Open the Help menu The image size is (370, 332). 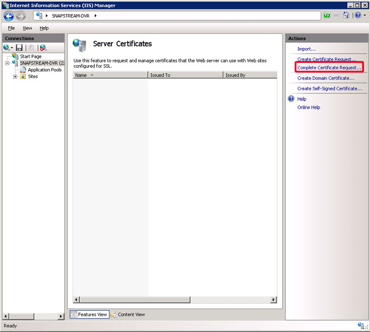tap(44, 28)
